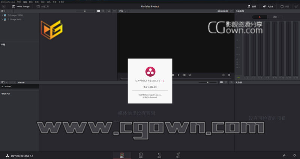Open the 编辑 (Edit) menu
Image resolution: width=300 pixels, height=159 pixels.
25,2
